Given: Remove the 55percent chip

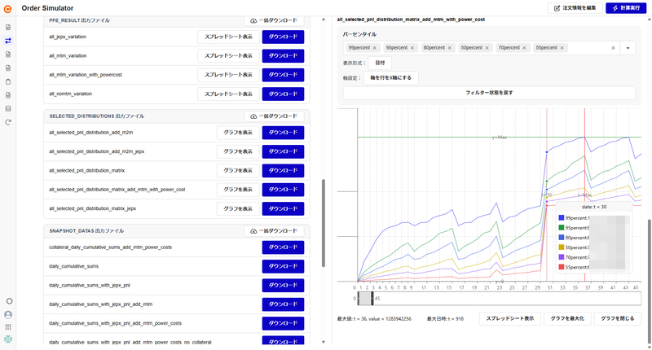Looking at the screenshot, I should pos(562,48).
